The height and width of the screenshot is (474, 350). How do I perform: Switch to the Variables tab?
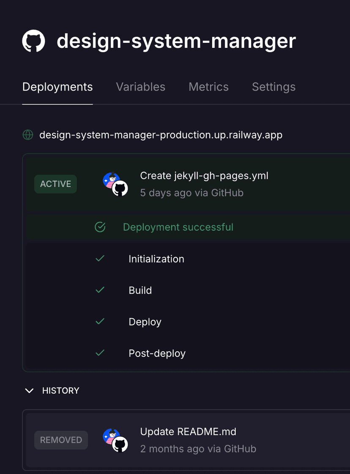pos(141,87)
